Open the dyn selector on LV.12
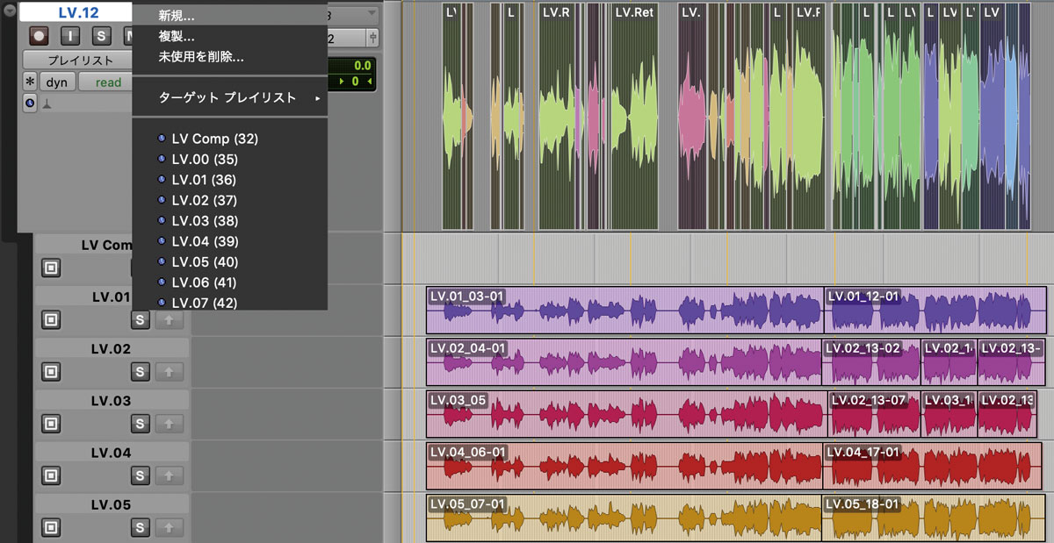This screenshot has width=1054, height=543. tap(57, 82)
